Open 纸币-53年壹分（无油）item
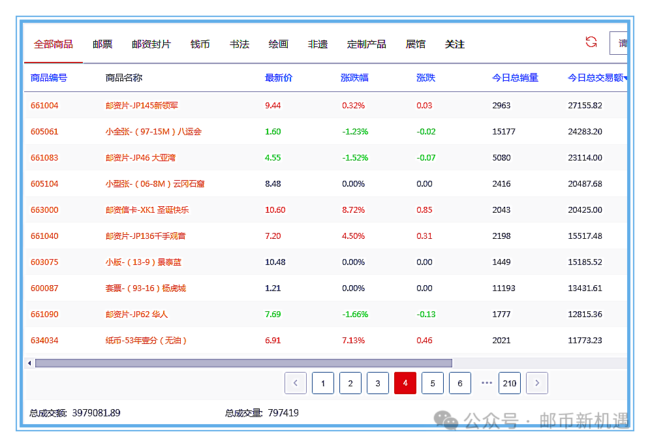Viewport: 650px width, 447px height. (146, 340)
